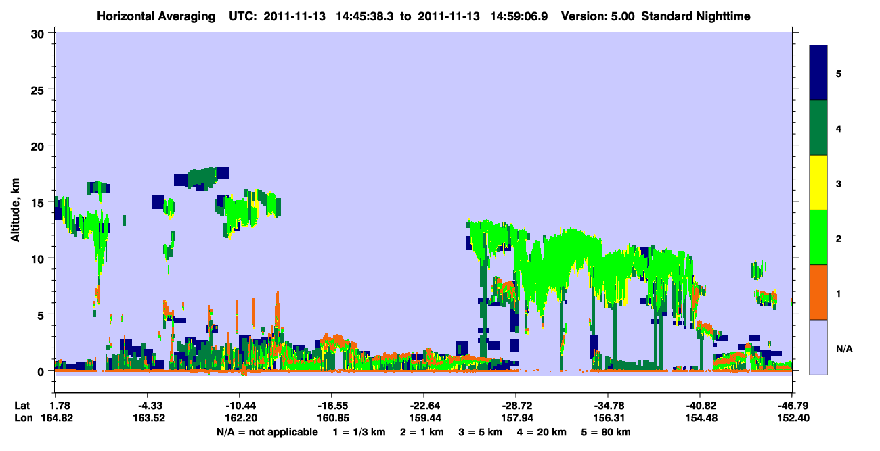This screenshot has height=451, width=880.
Task: Click the 'Version: 5.00' title text
Action: pos(596,16)
